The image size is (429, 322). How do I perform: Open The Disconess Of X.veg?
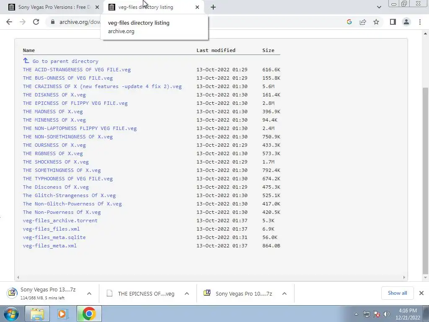point(56,187)
